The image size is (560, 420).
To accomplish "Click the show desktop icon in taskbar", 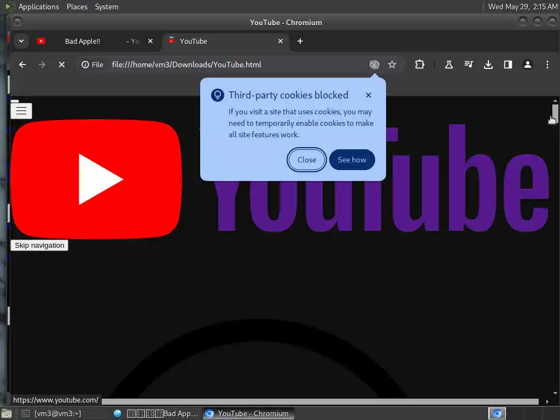I will [x=7, y=414].
